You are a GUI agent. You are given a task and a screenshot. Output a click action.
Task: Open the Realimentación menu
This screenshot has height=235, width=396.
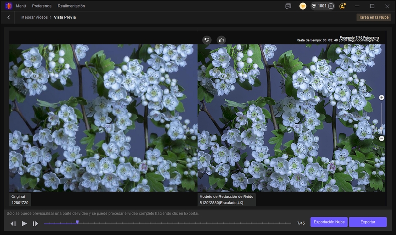(71, 6)
